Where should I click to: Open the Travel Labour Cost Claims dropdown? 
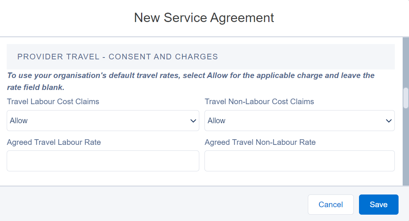click(103, 121)
